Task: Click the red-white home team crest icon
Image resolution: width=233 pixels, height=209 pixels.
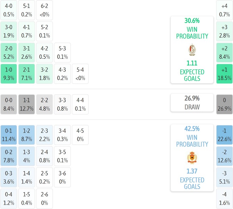Action: tap(192, 50)
